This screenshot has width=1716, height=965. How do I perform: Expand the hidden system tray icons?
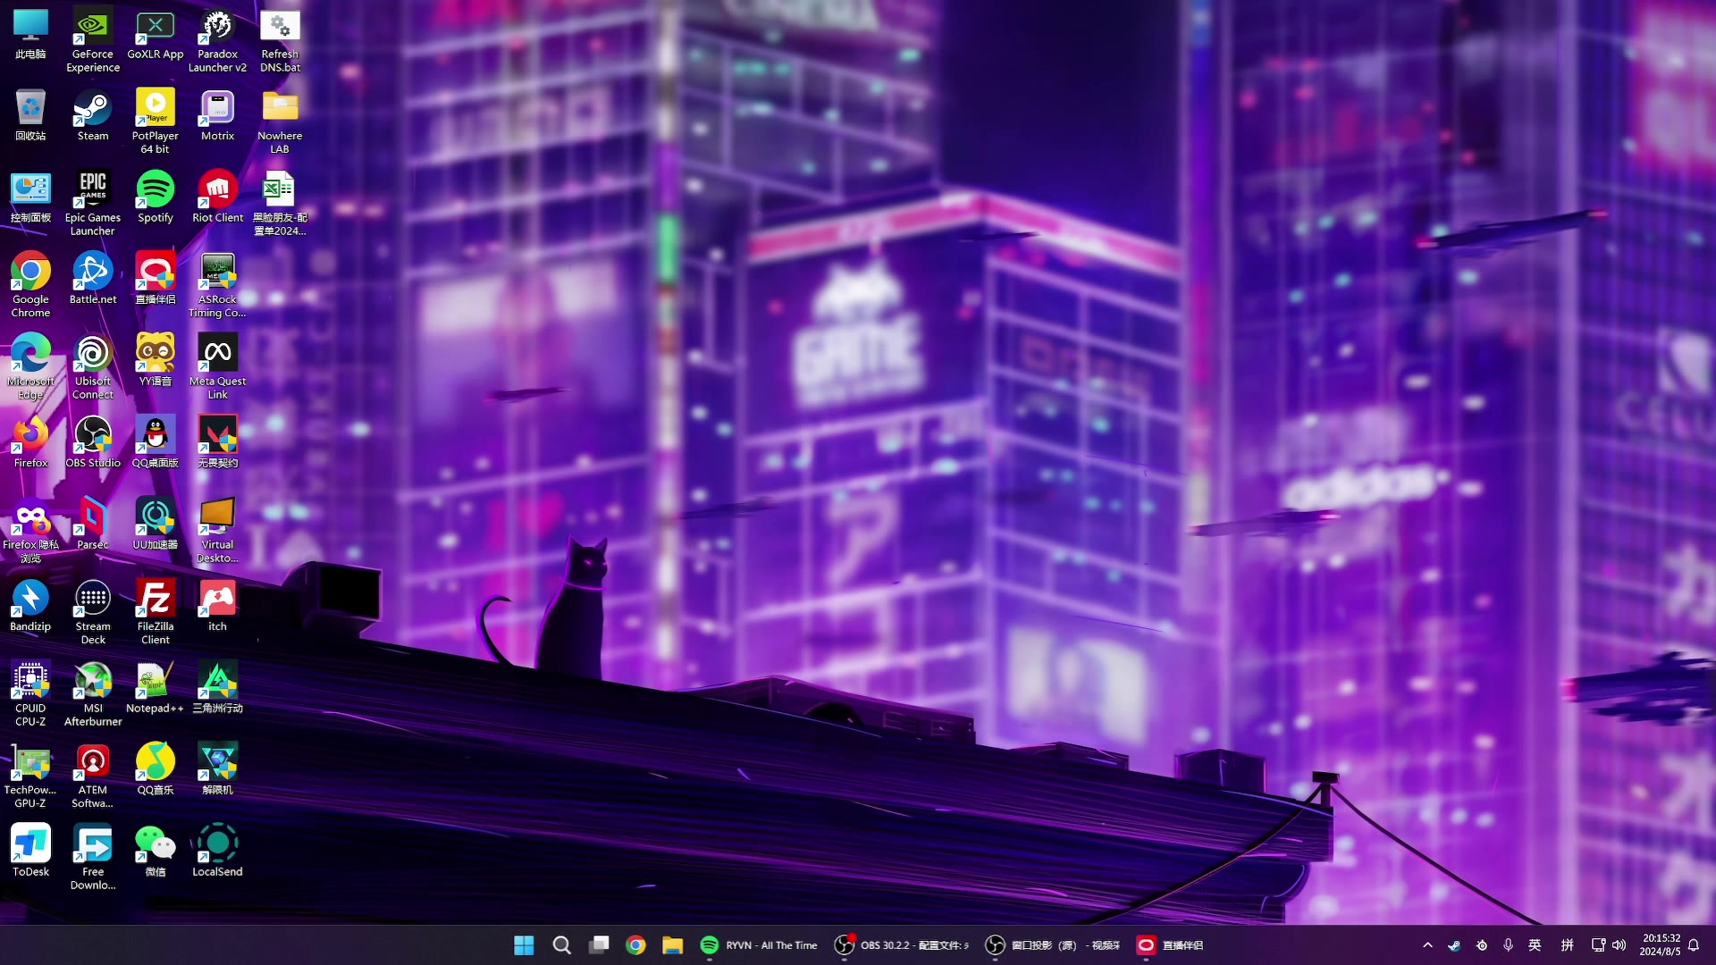pyautogui.click(x=1427, y=945)
